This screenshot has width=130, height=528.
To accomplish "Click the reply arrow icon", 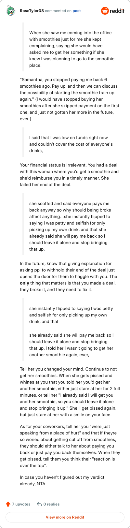I will coord(39,504).
